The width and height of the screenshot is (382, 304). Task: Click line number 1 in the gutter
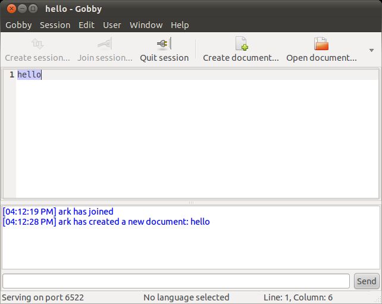click(x=12, y=75)
